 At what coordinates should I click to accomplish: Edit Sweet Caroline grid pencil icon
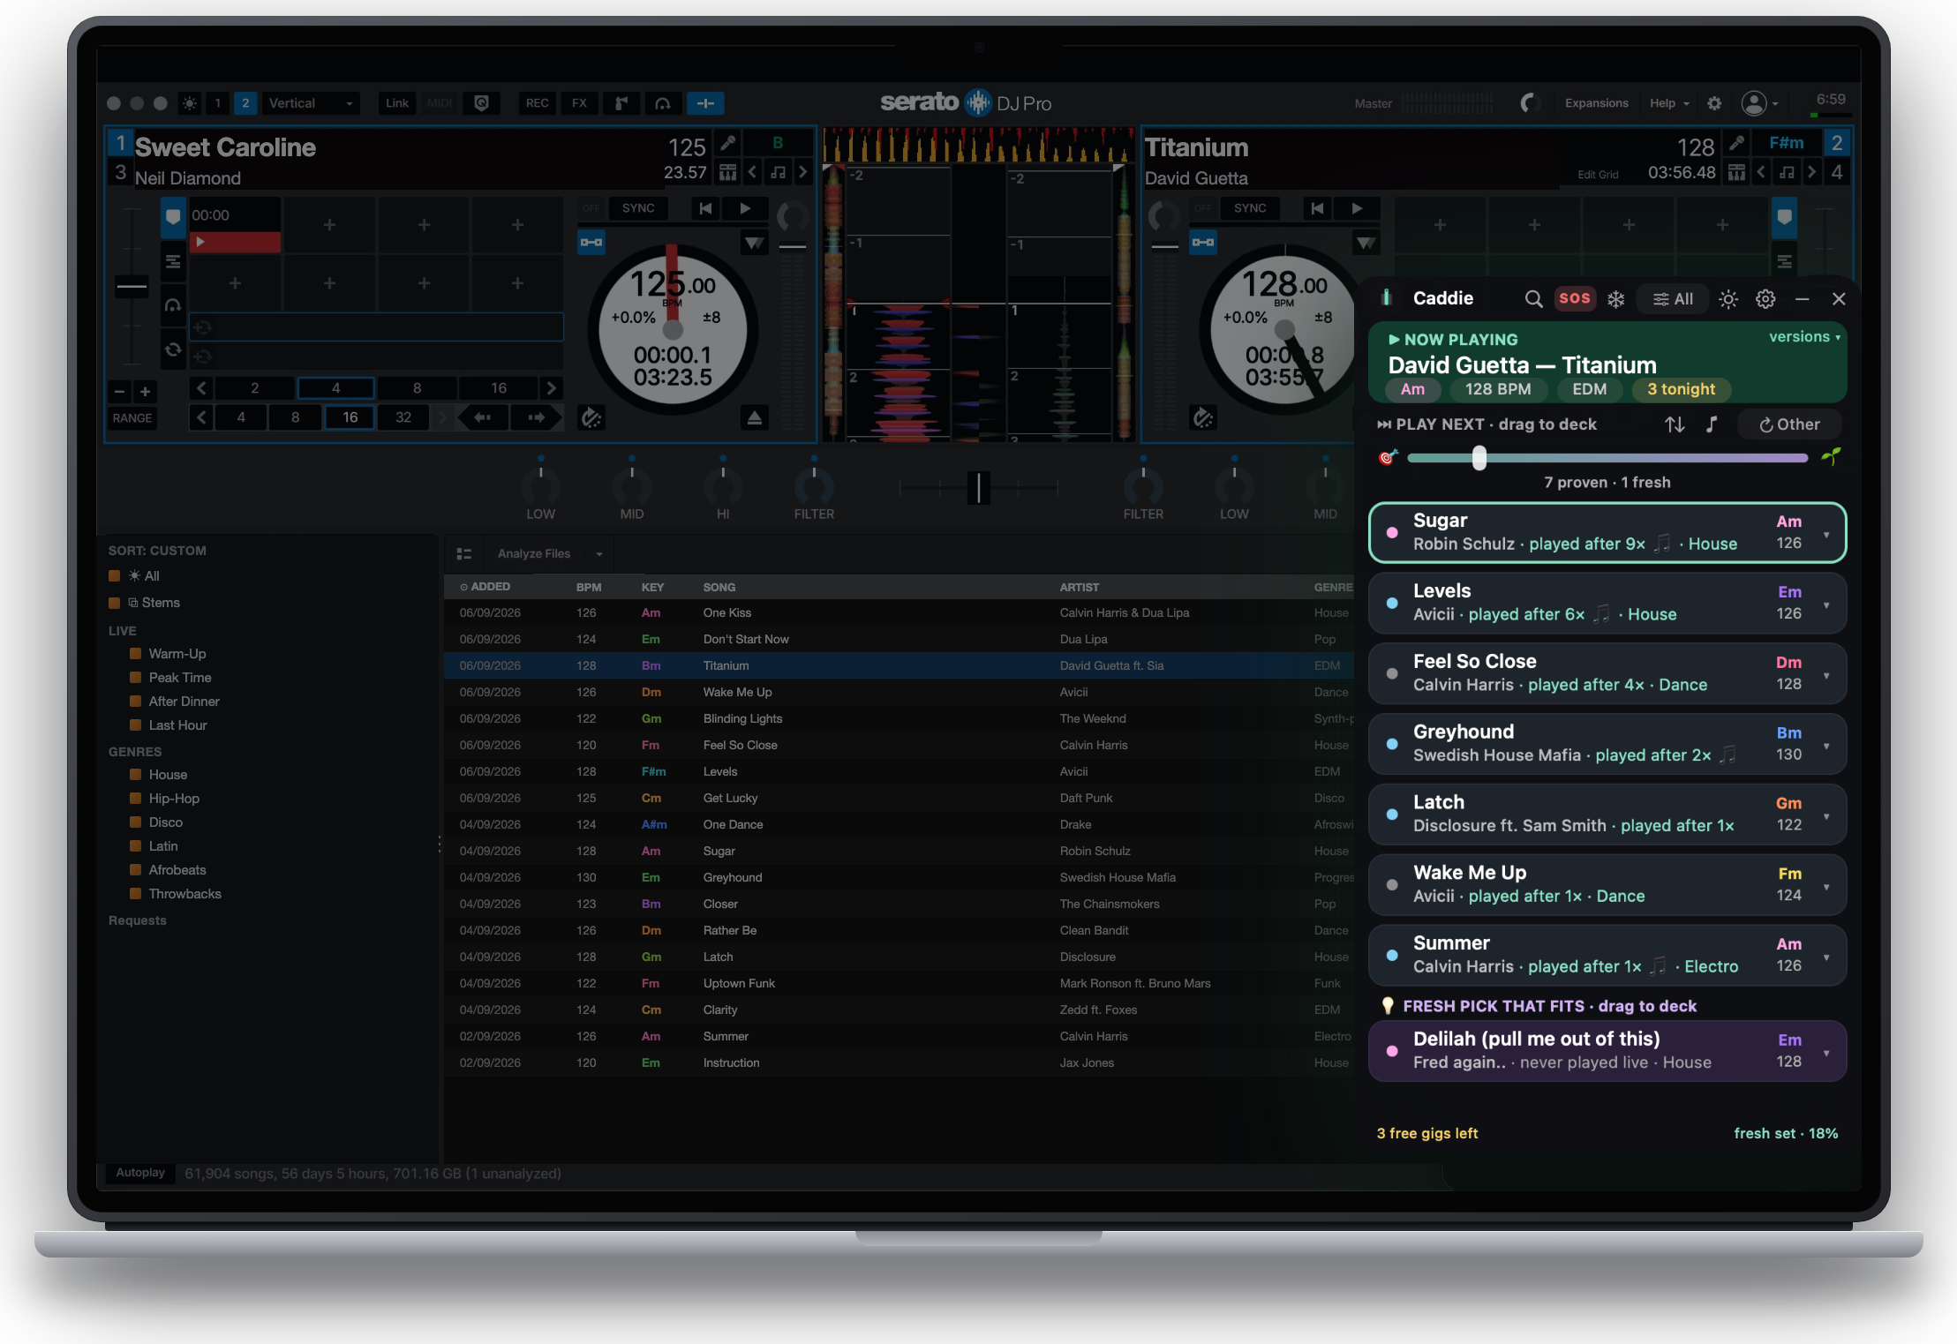(727, 143)
